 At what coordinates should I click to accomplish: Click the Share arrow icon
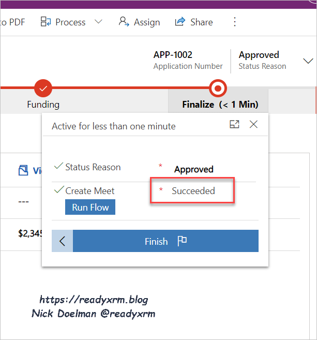point(180,22)
